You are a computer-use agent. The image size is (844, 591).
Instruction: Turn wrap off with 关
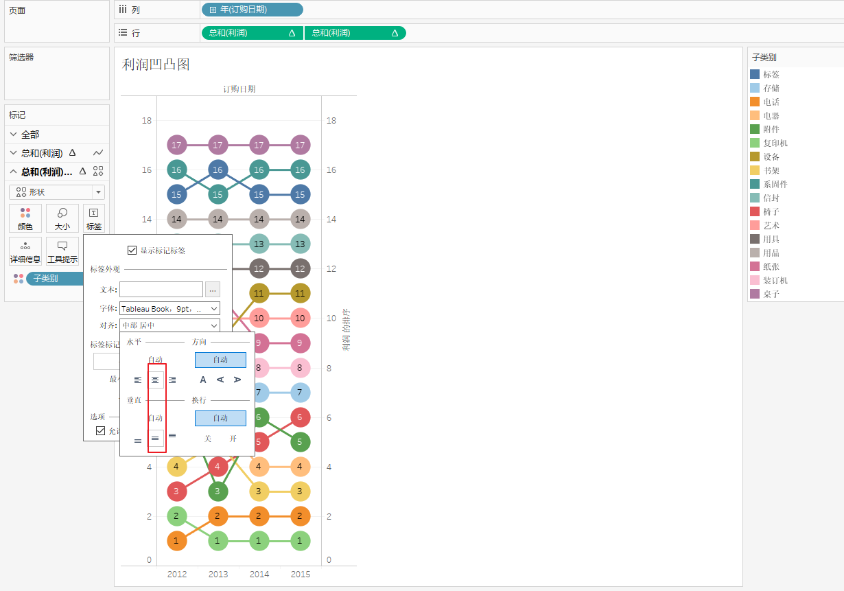tap(208, 439)
